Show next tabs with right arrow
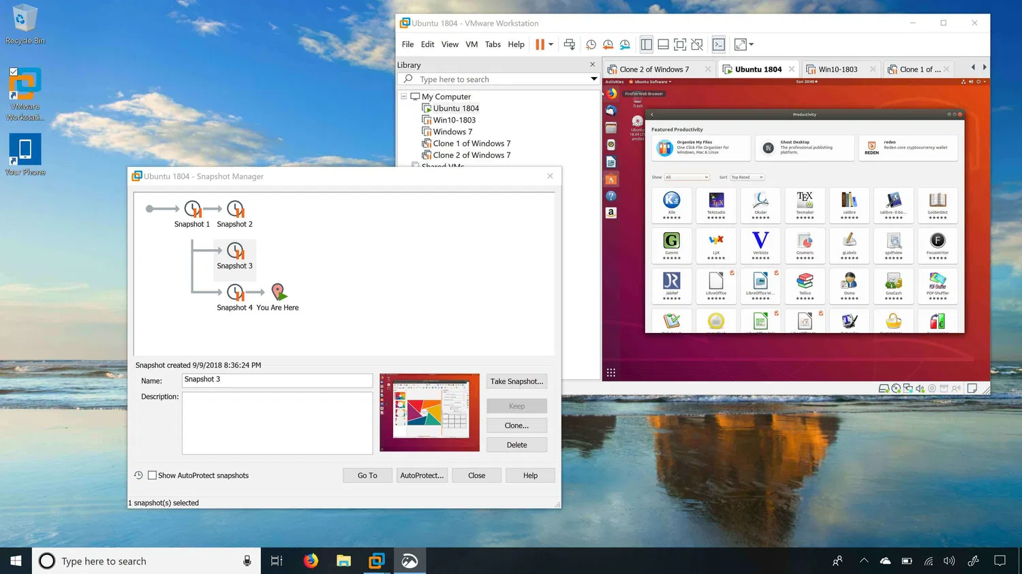 point(984,67)
